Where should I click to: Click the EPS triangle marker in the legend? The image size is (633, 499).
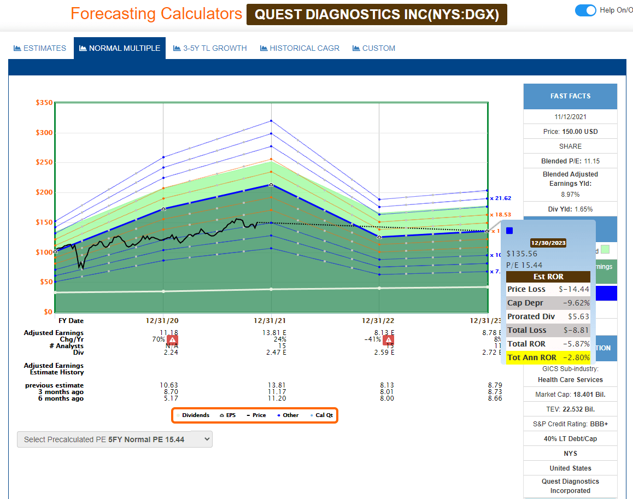coord(222,415)
